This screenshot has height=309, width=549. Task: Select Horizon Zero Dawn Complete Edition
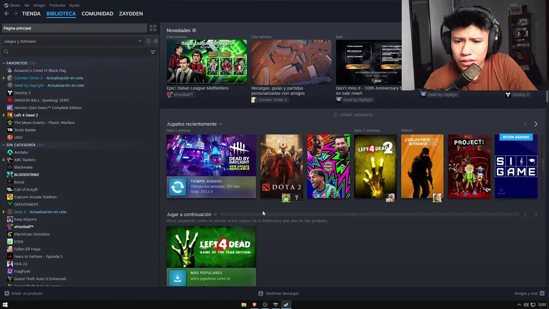click(48, 108)
